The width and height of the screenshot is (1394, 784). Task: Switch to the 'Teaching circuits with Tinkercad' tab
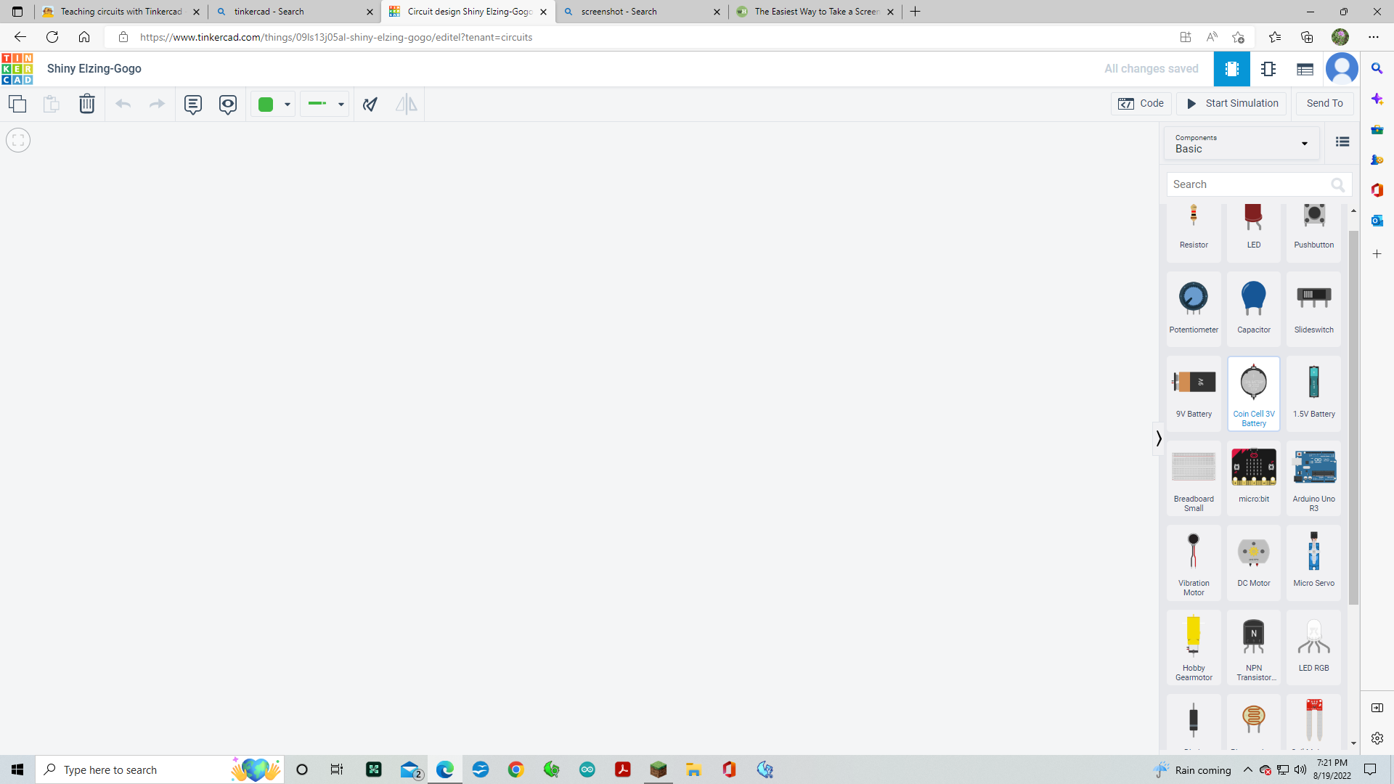[x=120, y=12]
